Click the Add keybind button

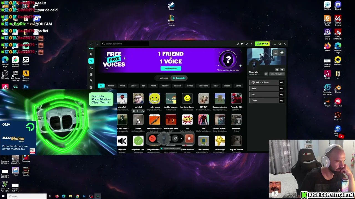[277, 74]
